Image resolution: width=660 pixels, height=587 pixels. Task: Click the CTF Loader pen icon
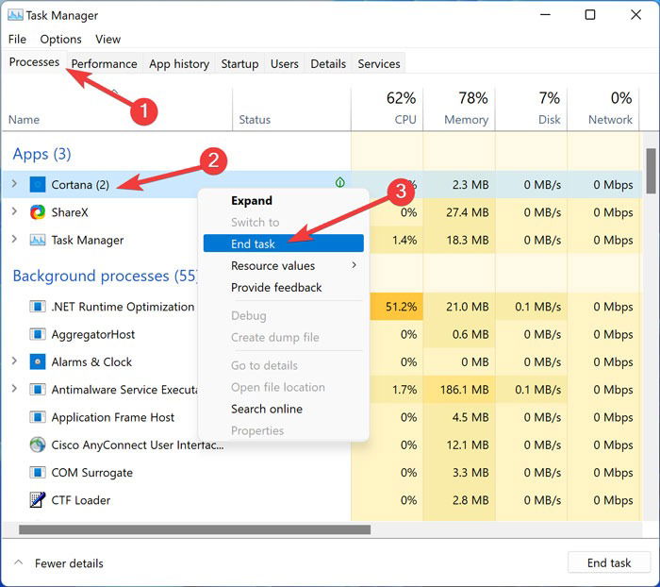coord(38,500)
